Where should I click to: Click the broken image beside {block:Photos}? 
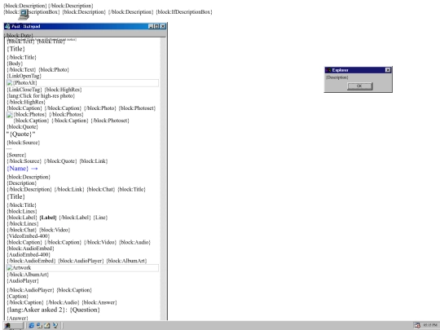click(x=10, y=115)
